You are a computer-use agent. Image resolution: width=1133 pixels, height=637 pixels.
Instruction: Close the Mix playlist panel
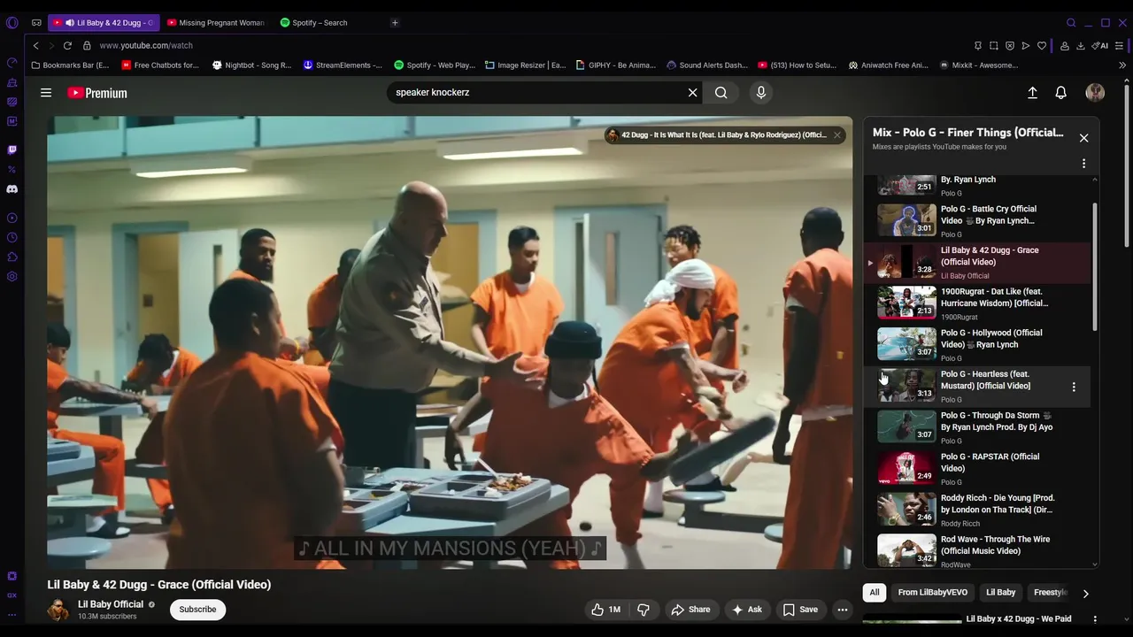1083,138
